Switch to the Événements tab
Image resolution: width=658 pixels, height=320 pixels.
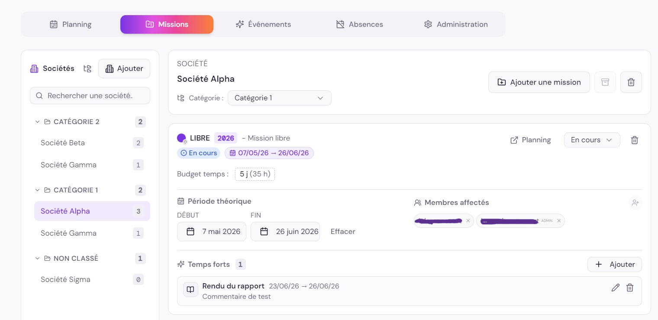[263, 24]
